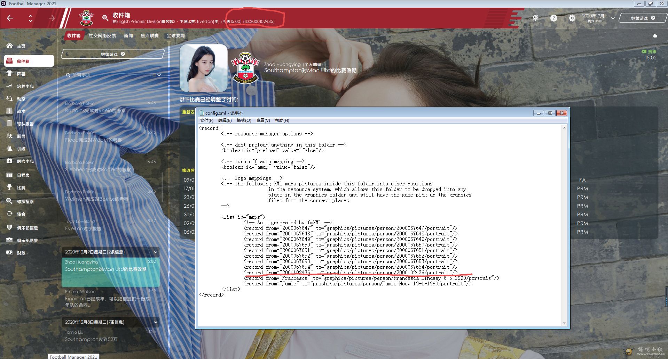Image resolution: width=668 pixels, height=359 pixels.
Task: Click top-right 继续游戏 continue button
Action: 643,18
